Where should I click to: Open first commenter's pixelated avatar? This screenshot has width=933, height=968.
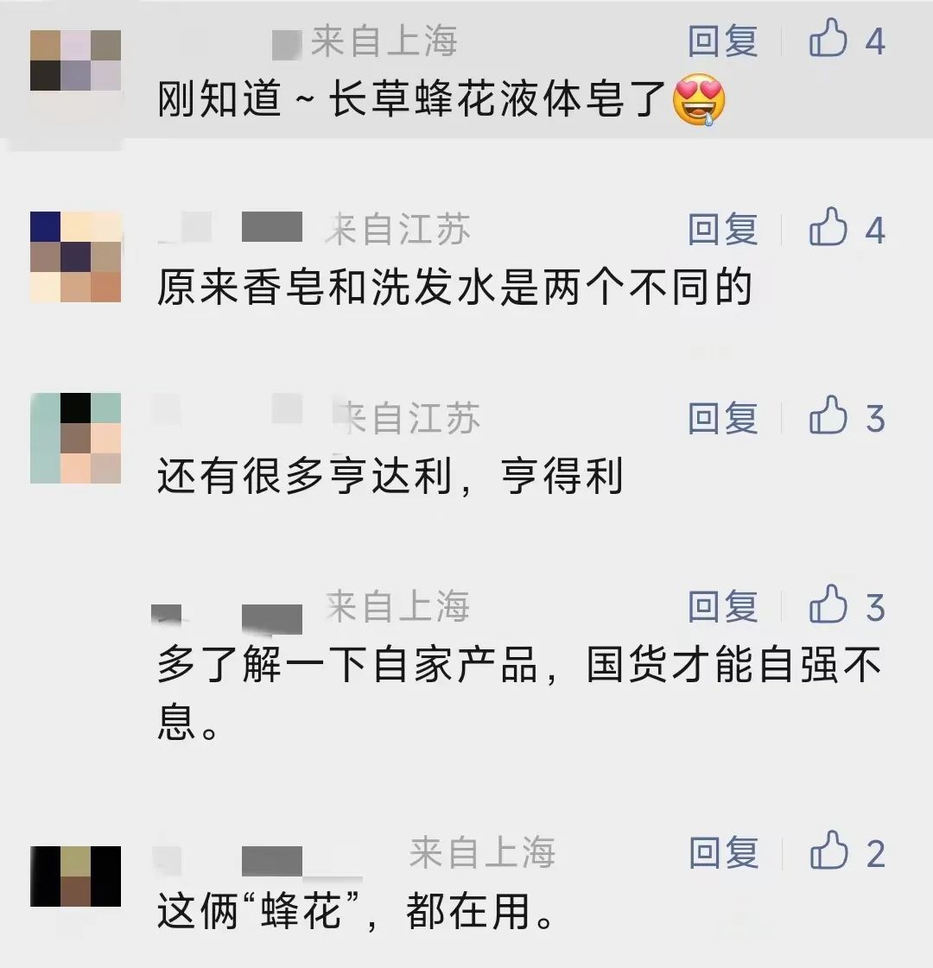point(75,60)
